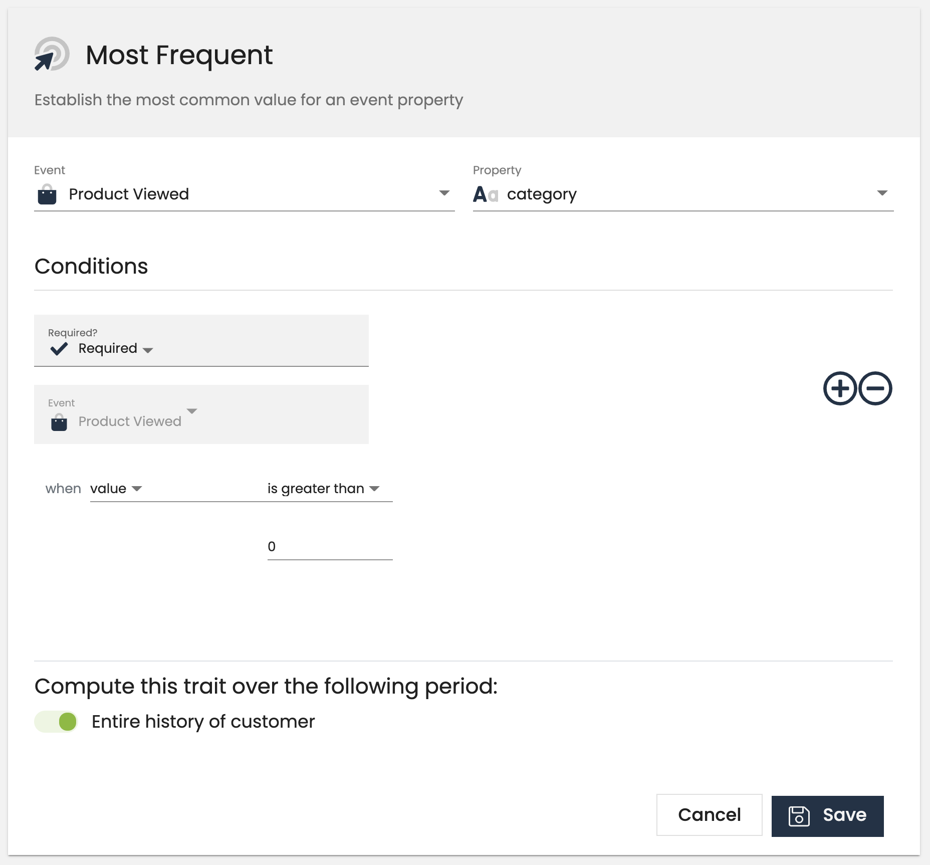Click the Most Frequent target icon
Viewport: 930px width, 865px height.
click(52, 54)
